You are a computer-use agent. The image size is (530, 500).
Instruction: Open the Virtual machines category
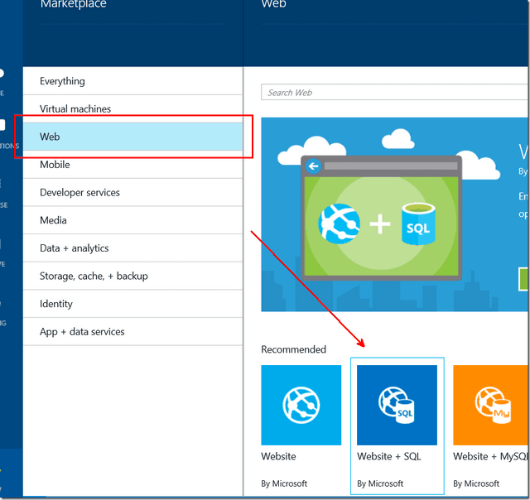[132, 108]
